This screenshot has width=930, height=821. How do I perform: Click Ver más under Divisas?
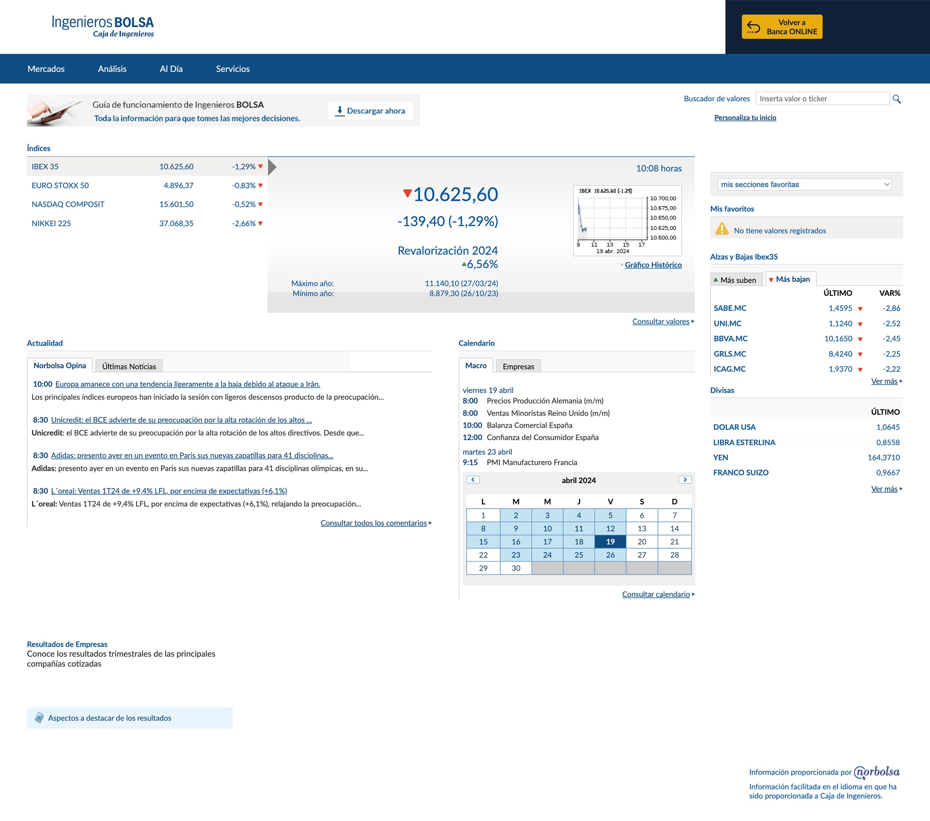pos(884,489)
